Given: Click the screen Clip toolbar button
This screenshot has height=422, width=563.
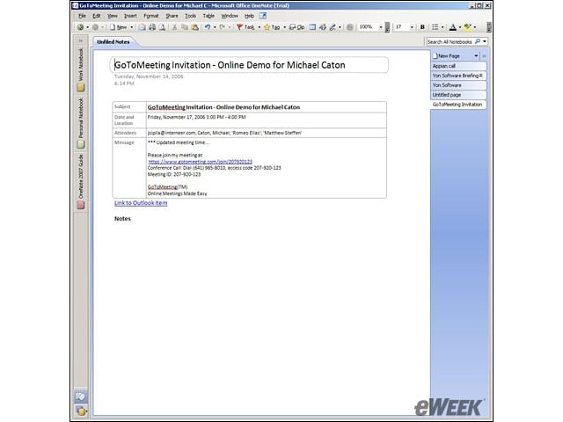Looking at the screenshot, I should pos(297,27).
